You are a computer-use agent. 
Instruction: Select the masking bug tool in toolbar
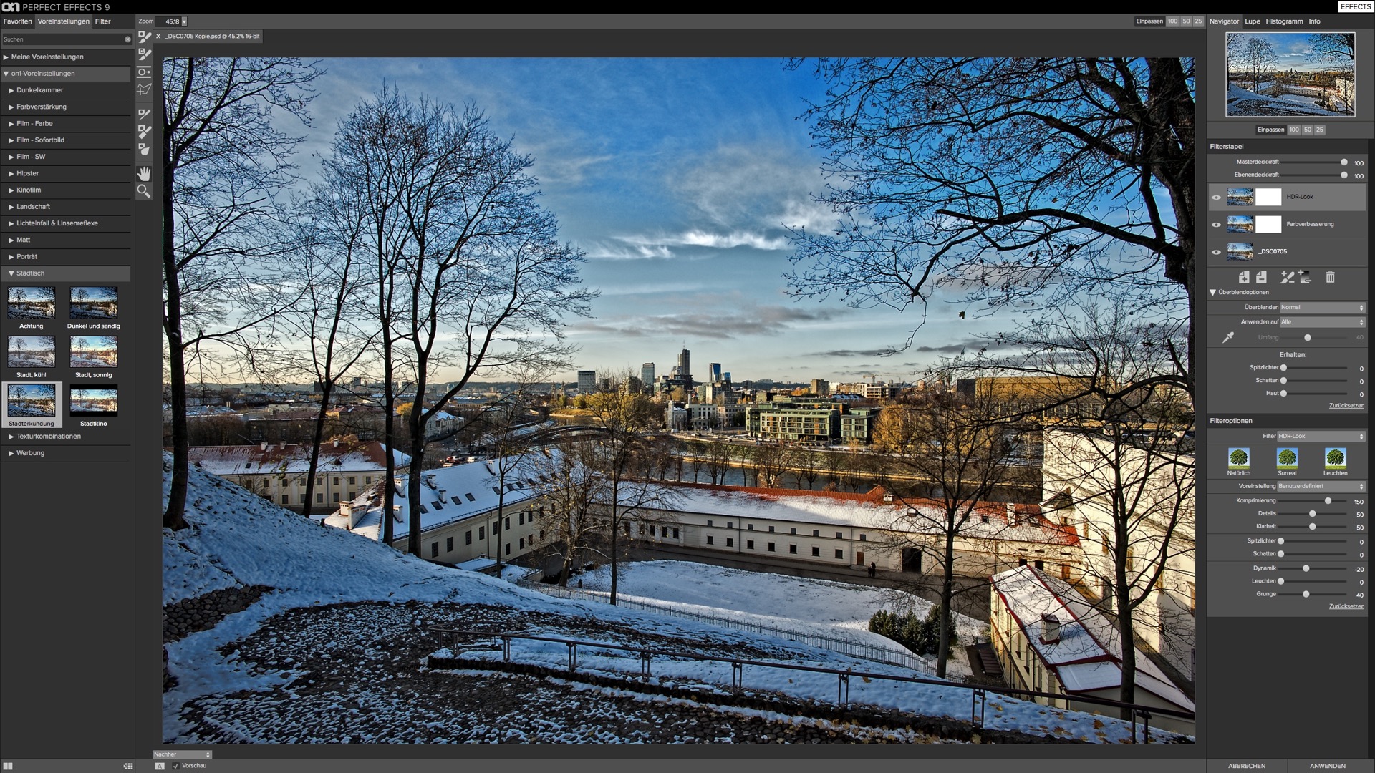click(x=144, y=72)
